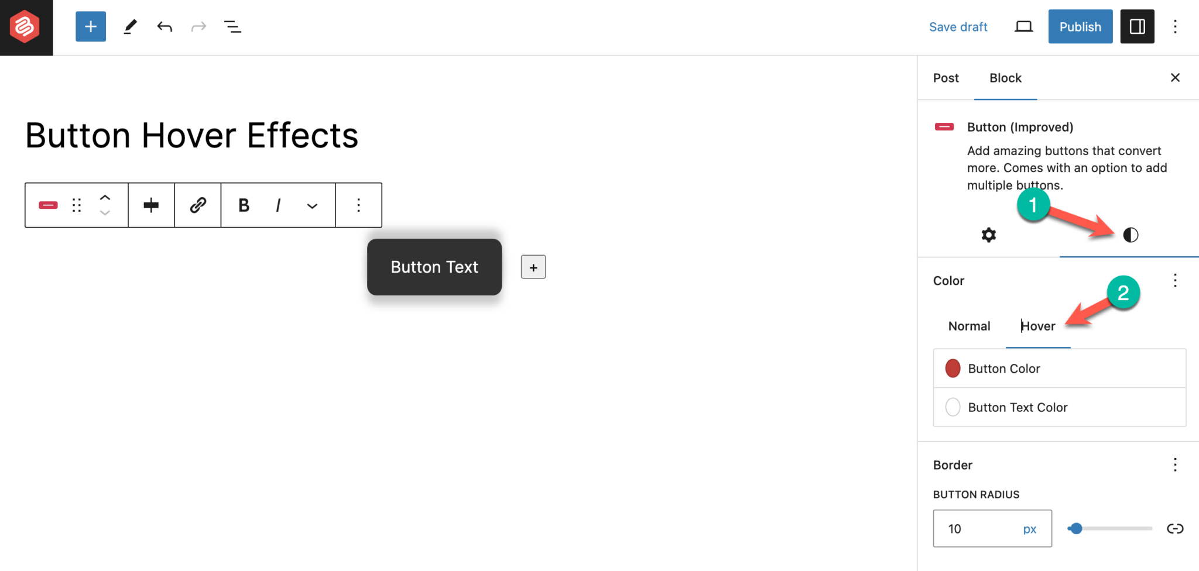
Task: Select the Normal color tab
Action: [969, 326]
